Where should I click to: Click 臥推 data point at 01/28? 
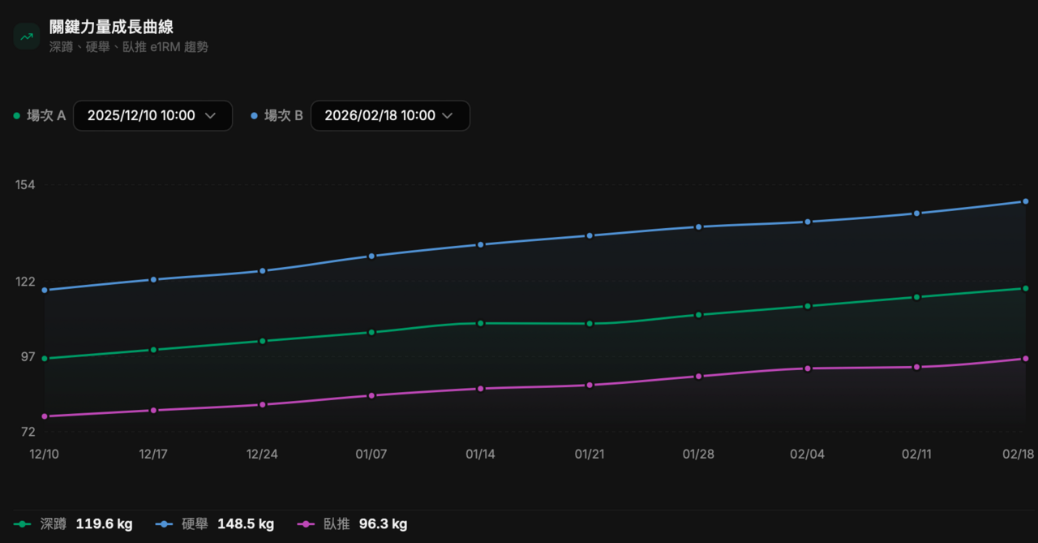pyautogui.click(x=698, y=377)
